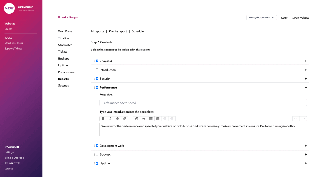
Task: Select the Create report tab
Action: pos(118,31)
